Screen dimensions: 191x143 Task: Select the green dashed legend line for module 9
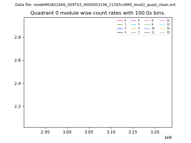(147, 24)
